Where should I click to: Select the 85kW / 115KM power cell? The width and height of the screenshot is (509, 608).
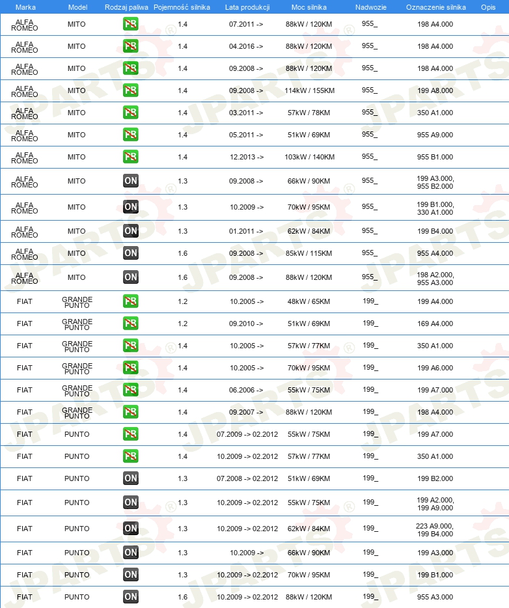(x=309, y=253)
